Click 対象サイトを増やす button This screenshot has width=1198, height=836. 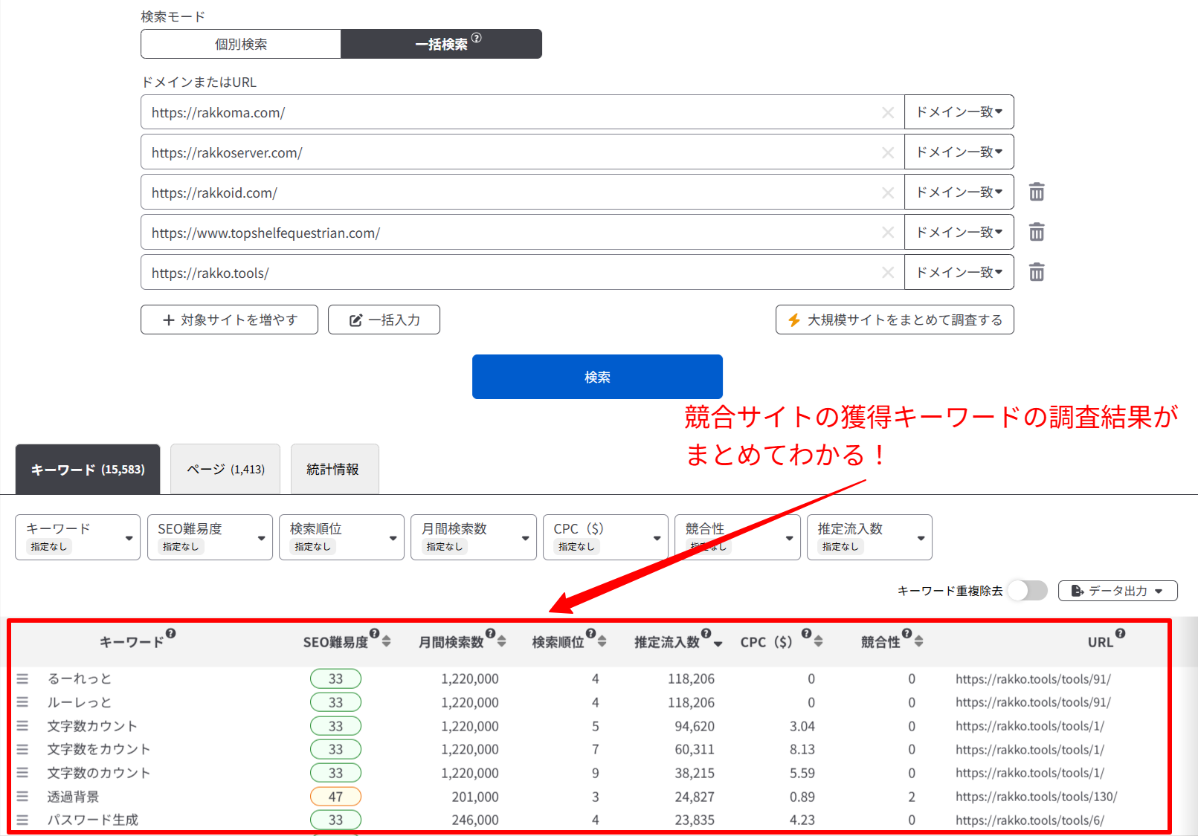tap(229, 320)
